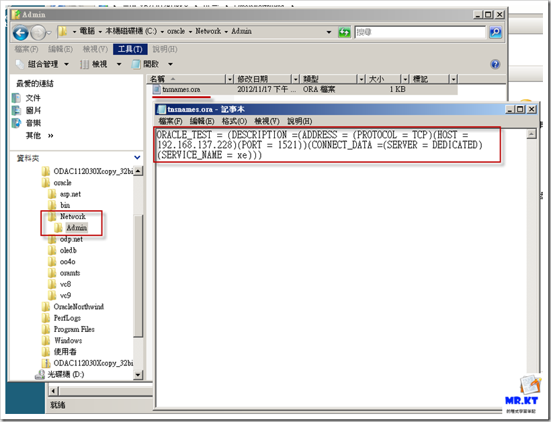Image resolution: width=551 pixels, height=422 pixels.
Task: Open Notepad 格式(O) menu
Action: [235, 121]
